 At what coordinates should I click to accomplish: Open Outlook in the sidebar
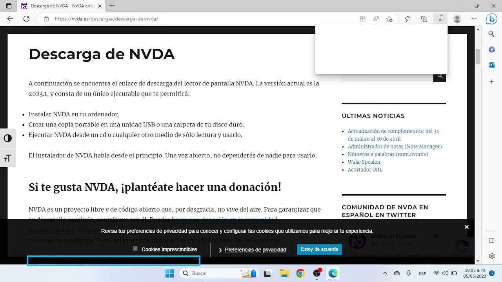491,65
